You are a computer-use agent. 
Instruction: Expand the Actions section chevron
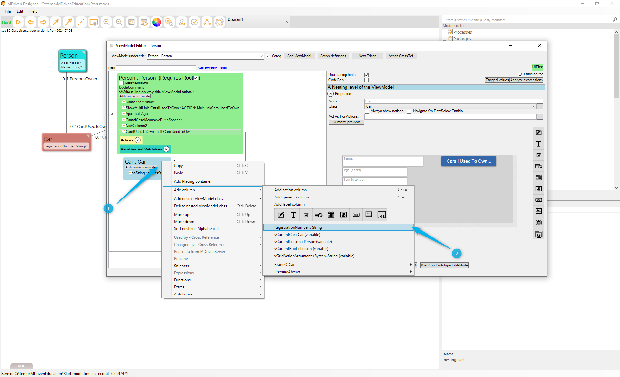(138, 140)
